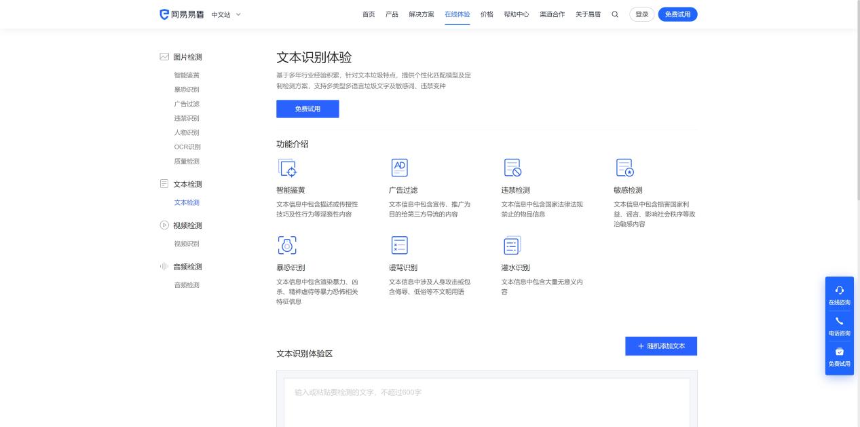Click the 文本识别体验 page heading
Image resolution: width=860 pixels, height=427 pixels.
314,58
